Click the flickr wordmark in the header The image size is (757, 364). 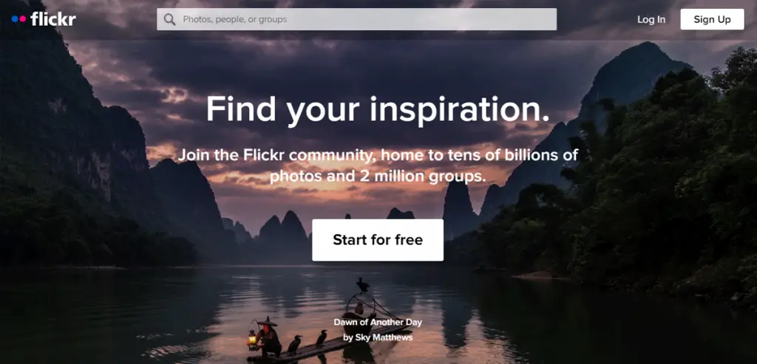click(x=52, y=18)
